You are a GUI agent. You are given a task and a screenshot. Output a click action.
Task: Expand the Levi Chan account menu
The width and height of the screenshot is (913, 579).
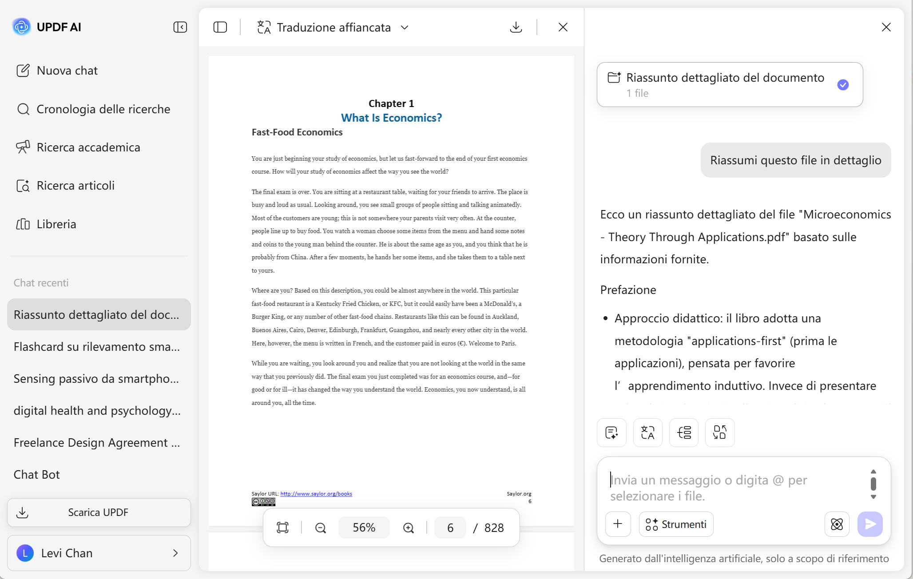pyautogui.click(x=175, y=553)
